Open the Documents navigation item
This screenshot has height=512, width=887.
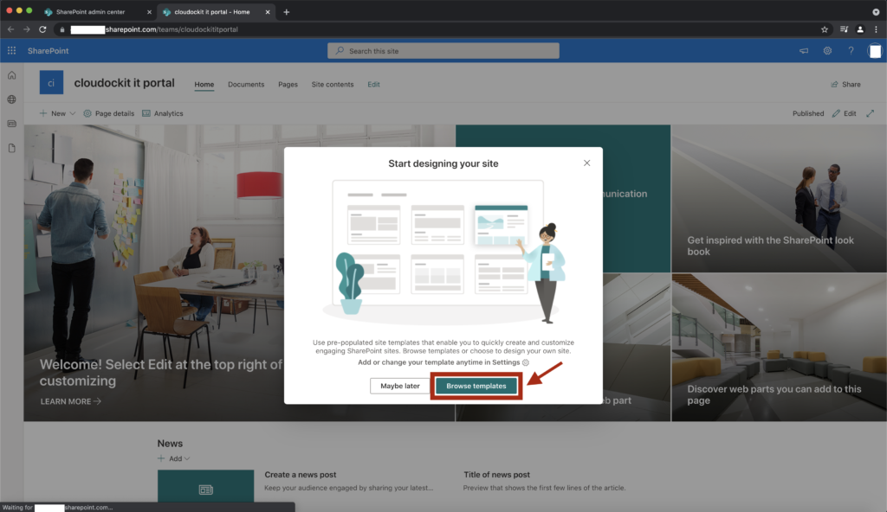click(246, 84)
